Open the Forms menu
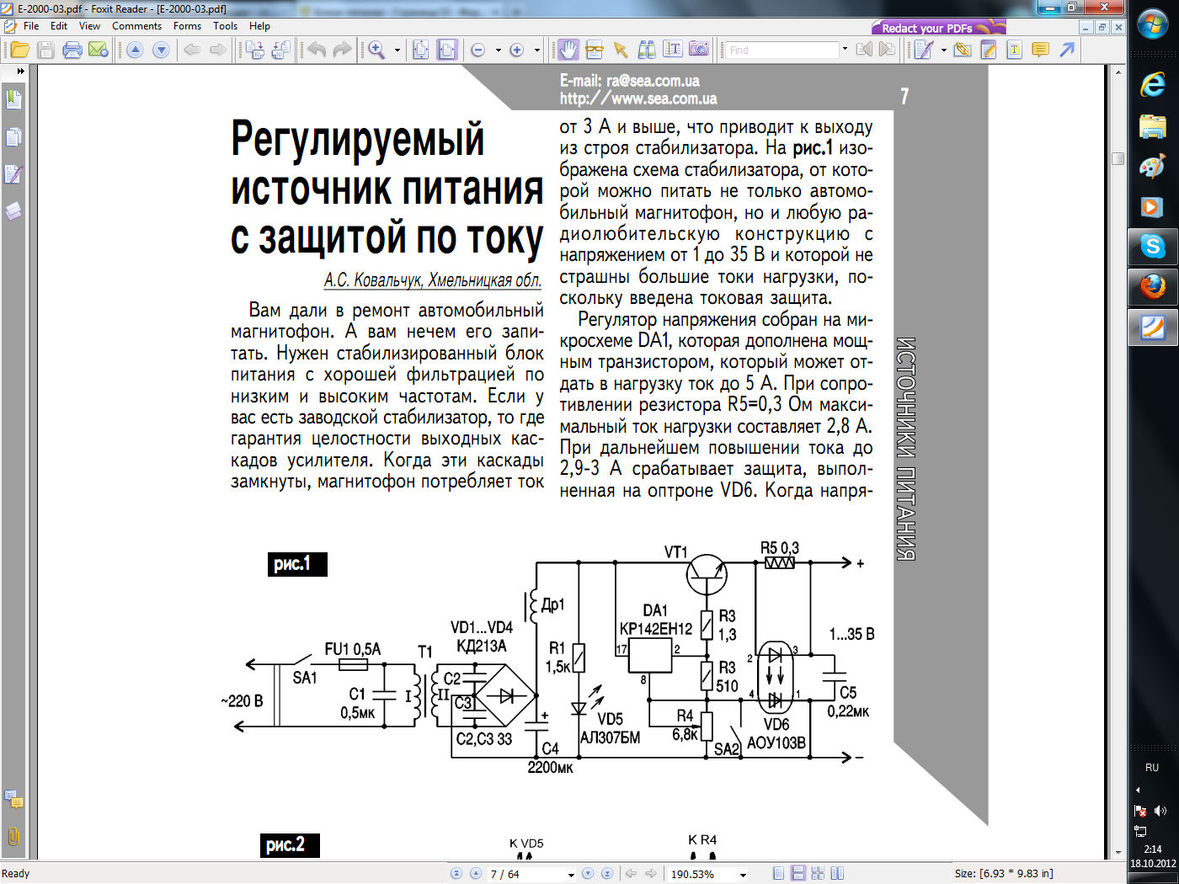This screenshot has height=884, width=1179. tap(187, 26)
